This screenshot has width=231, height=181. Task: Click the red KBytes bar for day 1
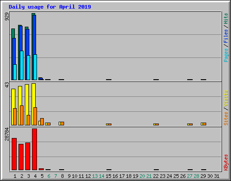coord(14,154)
